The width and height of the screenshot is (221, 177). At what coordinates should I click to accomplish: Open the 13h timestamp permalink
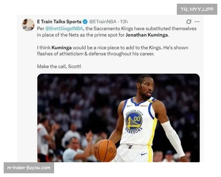[x=124, y=22]
